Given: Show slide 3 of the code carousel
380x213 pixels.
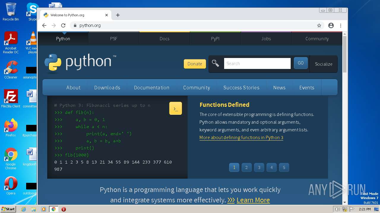Looking at the screenshot, I should [259, 167].
